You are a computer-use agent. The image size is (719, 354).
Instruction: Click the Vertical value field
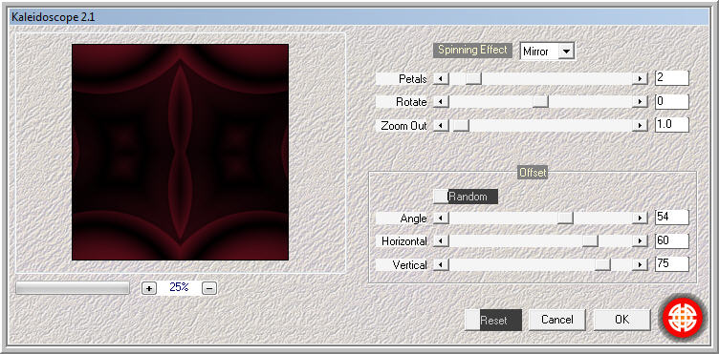(x=672, y=264)
